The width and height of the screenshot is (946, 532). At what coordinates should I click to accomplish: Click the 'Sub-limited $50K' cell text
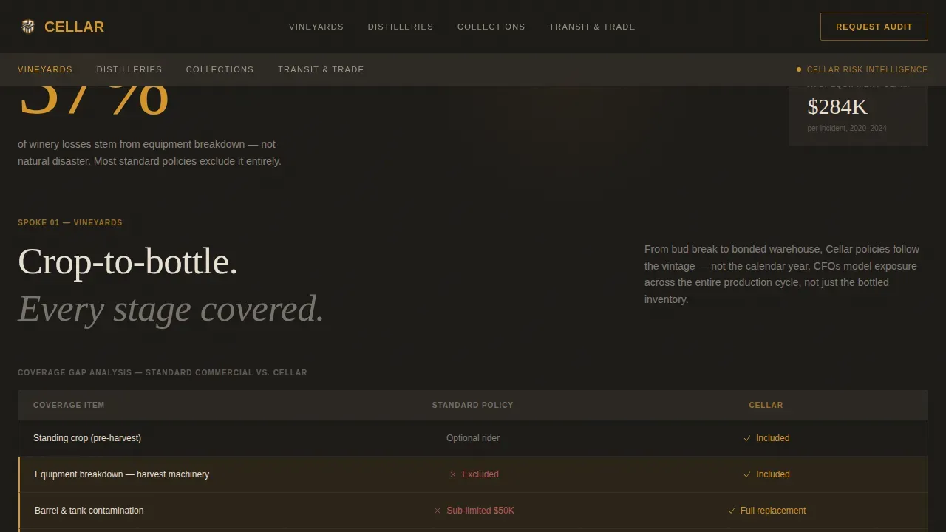(480, 511)
